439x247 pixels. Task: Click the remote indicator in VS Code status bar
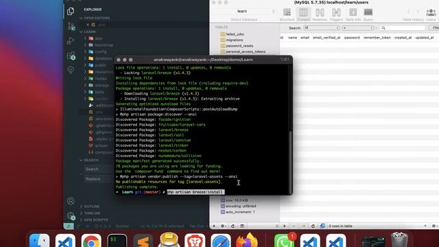69,226
